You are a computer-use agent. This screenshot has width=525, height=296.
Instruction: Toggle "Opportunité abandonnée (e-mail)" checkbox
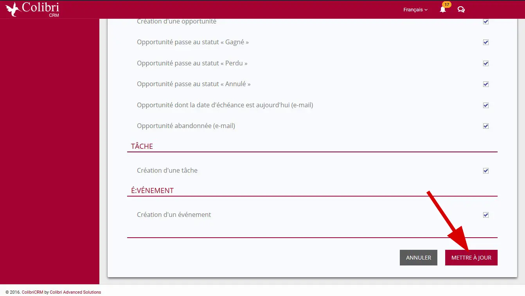[486, 126]
